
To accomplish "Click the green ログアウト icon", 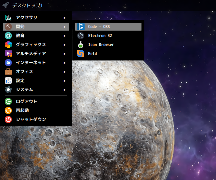I will pos(8,102).
